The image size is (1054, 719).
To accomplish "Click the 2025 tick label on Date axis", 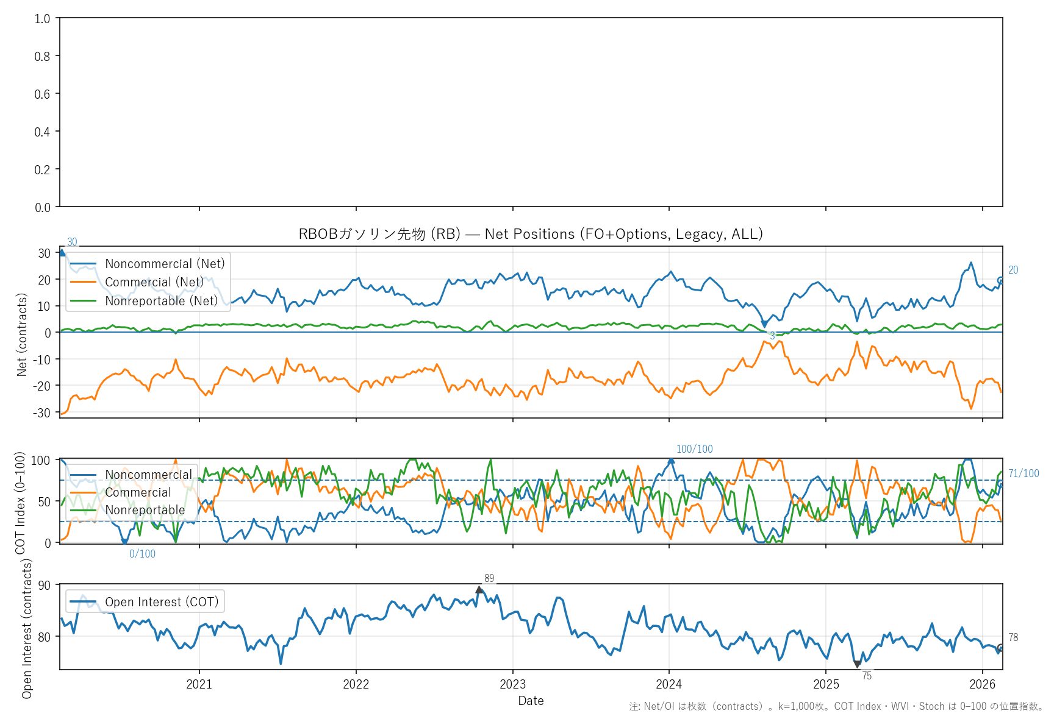I will (x=826, y=684).
